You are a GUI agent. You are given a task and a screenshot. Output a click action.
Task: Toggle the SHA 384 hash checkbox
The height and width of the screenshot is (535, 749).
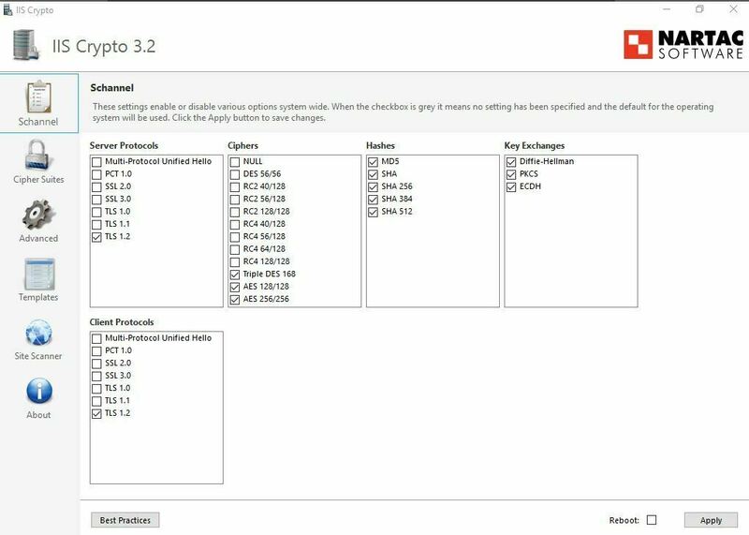[x=373, y=199]
